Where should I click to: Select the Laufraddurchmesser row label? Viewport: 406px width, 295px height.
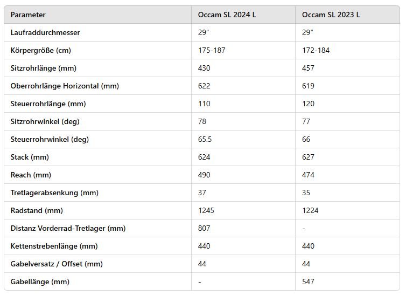coord(45,32)
